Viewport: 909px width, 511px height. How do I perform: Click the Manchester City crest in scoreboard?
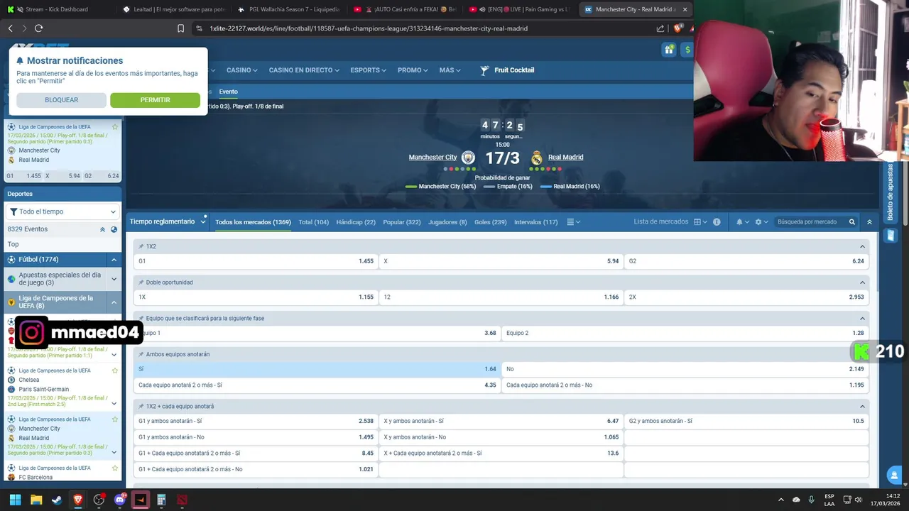tap(468, 158)
